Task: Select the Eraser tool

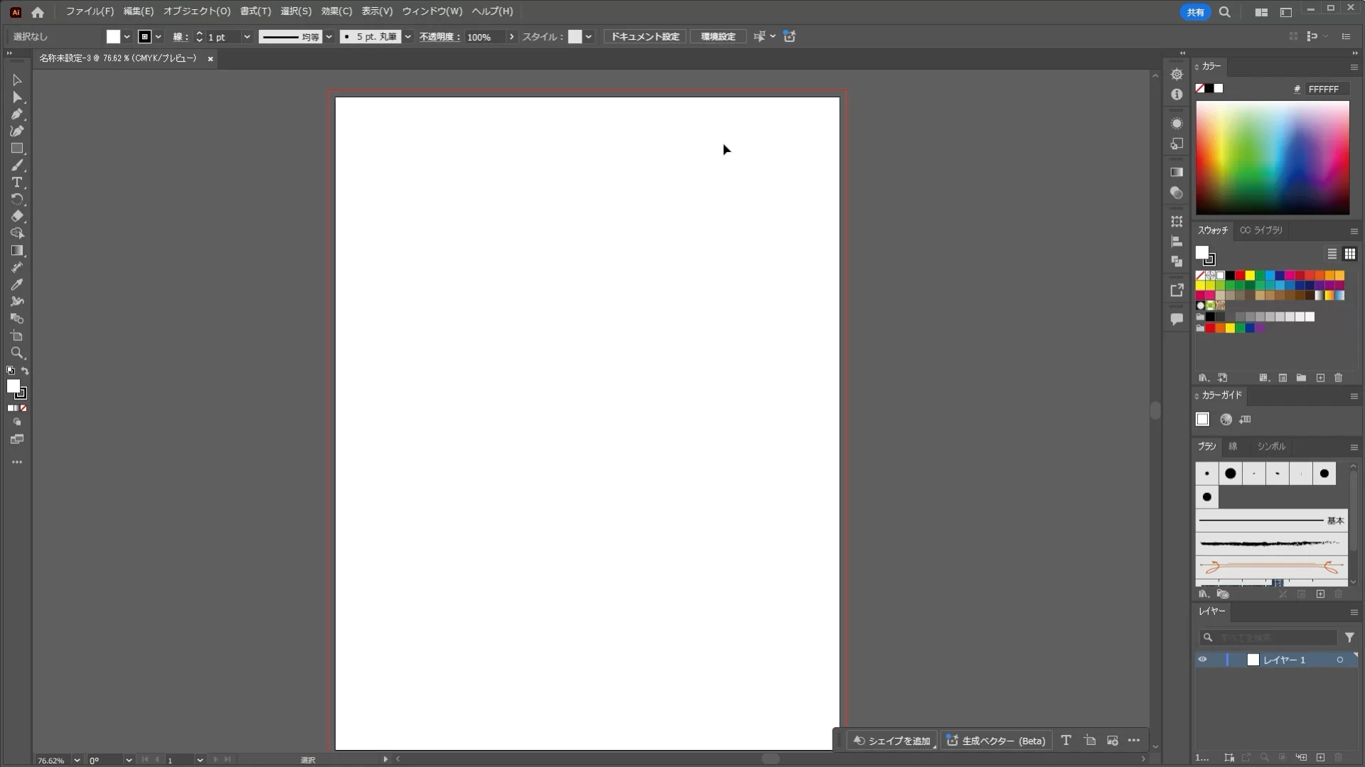Action: [17, 217]
